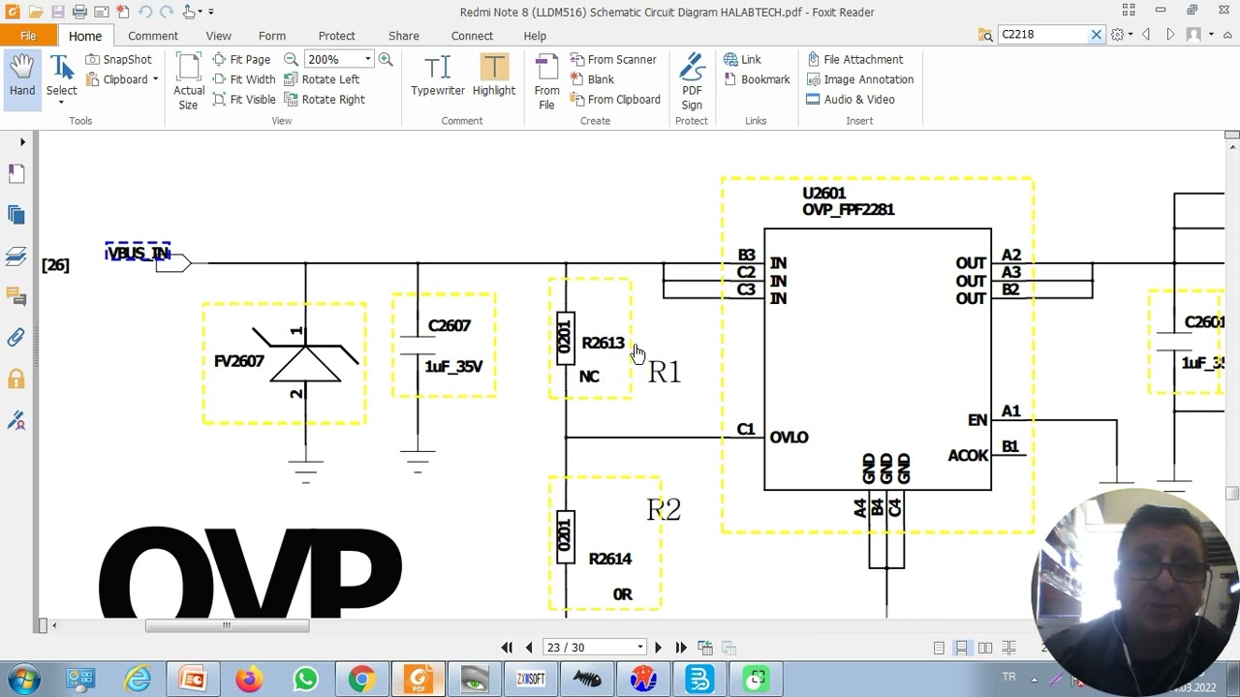The width and height of the screenshot is (1240, 697).
Task: Open the 200% zoom level dropdown
Action: (367, 59)
